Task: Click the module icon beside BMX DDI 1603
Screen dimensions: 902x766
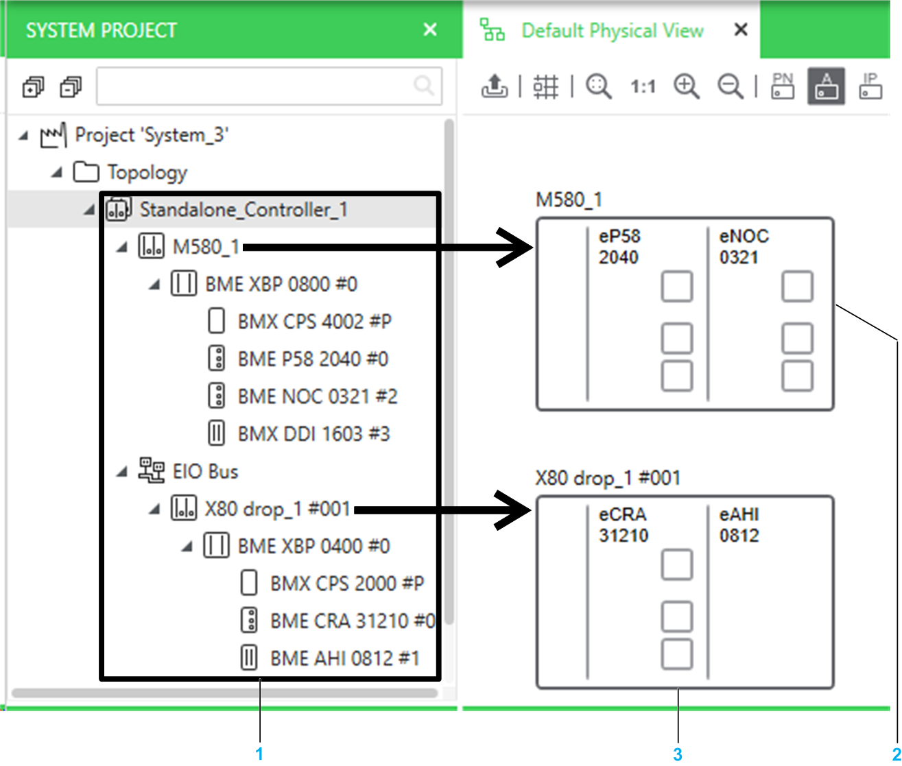Action: pyautogui.click(x=216, y=433)
